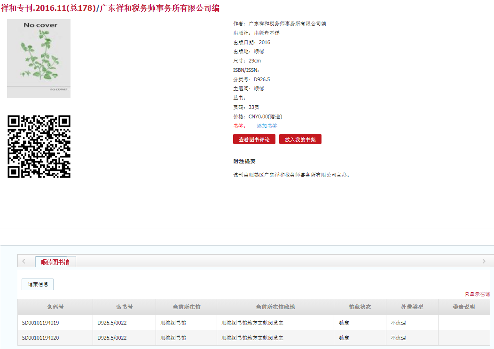Click 不流通 in row SD00101194020

398,338
